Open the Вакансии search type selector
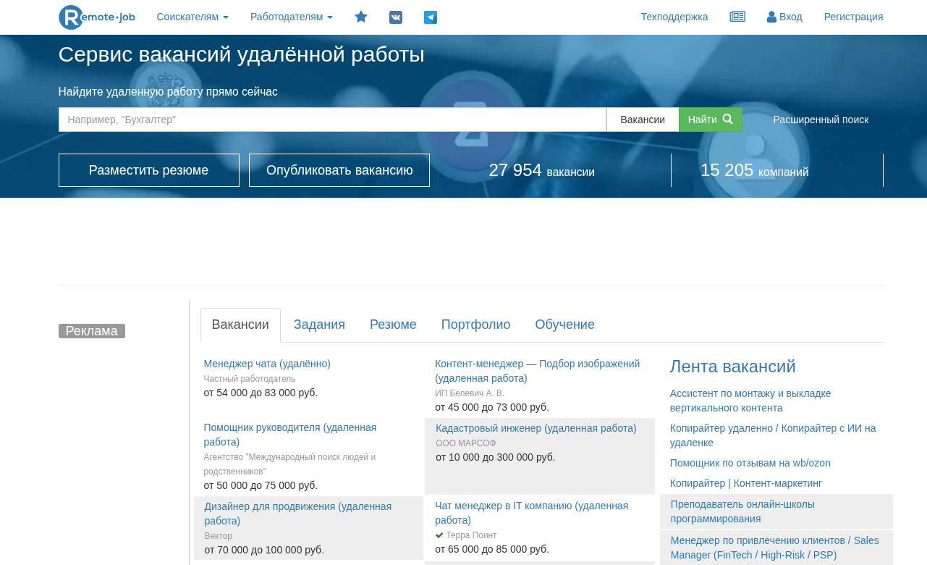 coord(643,120)
